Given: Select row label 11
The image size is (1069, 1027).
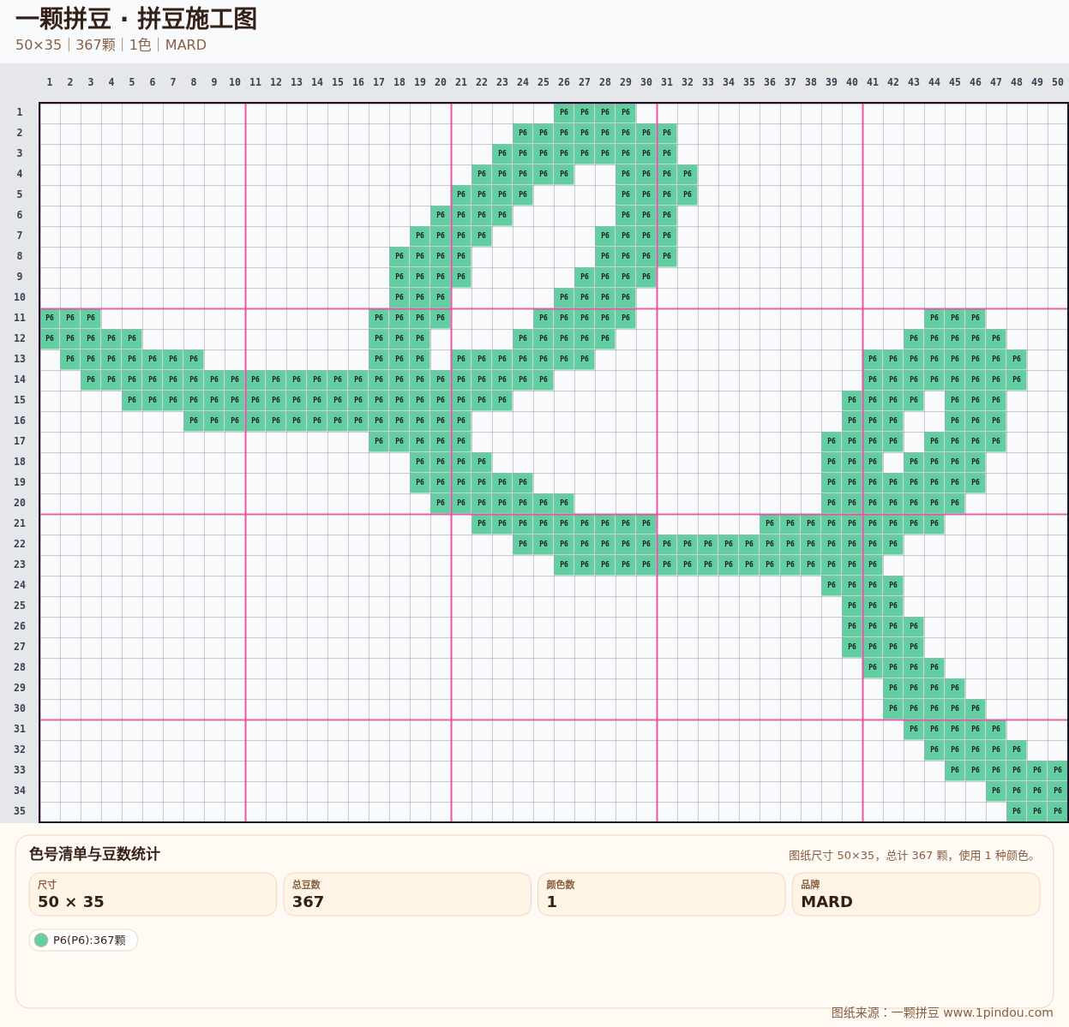Looking at the screenshot, I should tap(20, 318).
